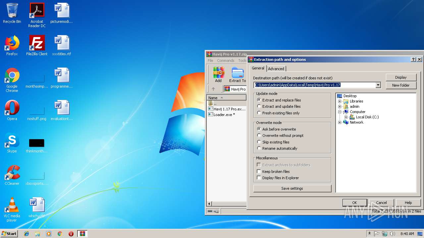Click the Display button
Screen dimensions: 424x238
click(x=401, y=77)
